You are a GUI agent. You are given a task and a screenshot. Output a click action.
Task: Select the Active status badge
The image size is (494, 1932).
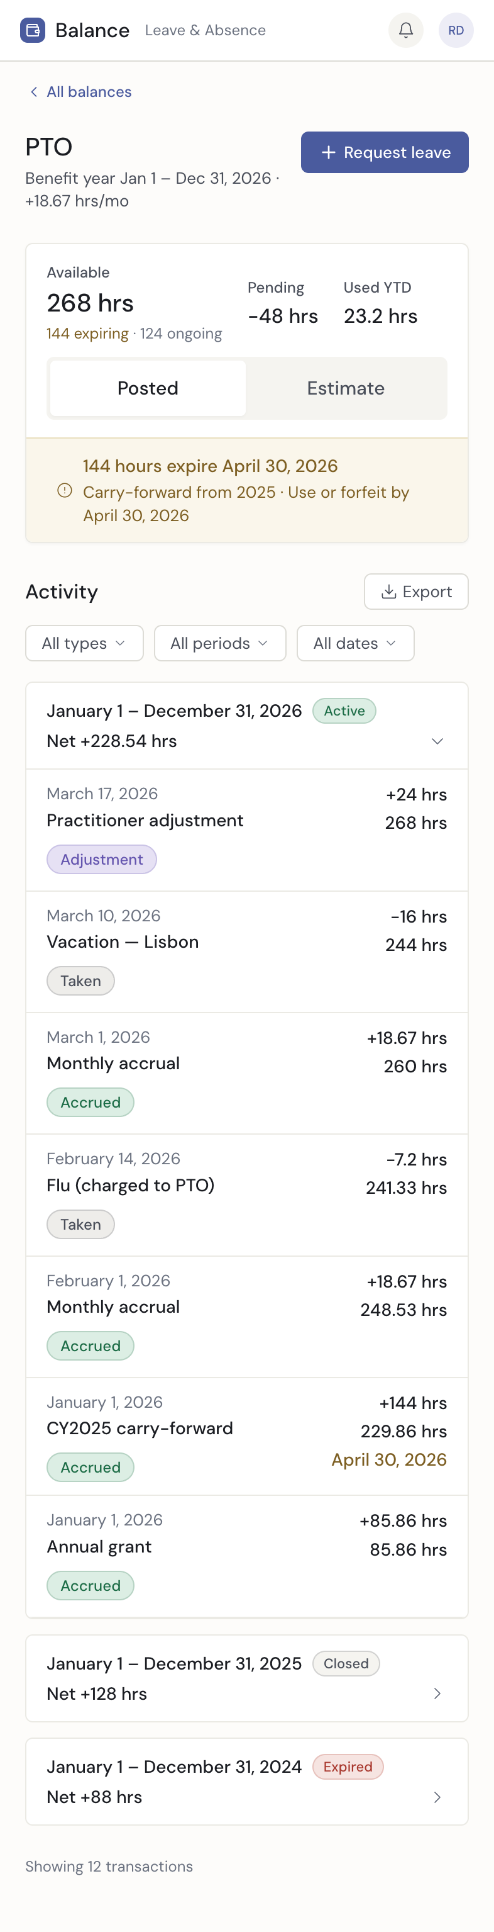pyautogui.click(x=344, y=711)
